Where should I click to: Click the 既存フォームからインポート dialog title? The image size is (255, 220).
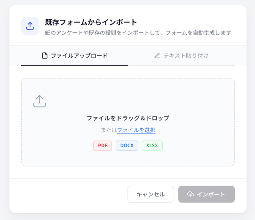pos(91,22)
